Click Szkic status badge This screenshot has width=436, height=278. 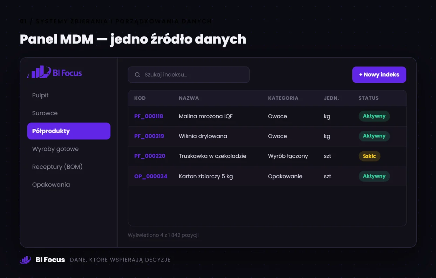pyautogui.click(x=369, y=156)
